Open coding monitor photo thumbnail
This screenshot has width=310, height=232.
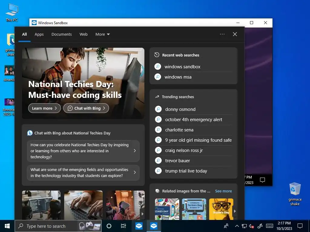tap(41, 205)
